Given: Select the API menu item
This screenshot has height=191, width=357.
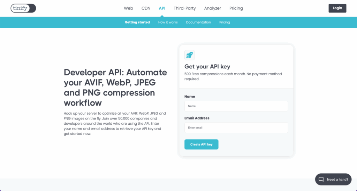Looking at the screenshot, I should (162, 8).
